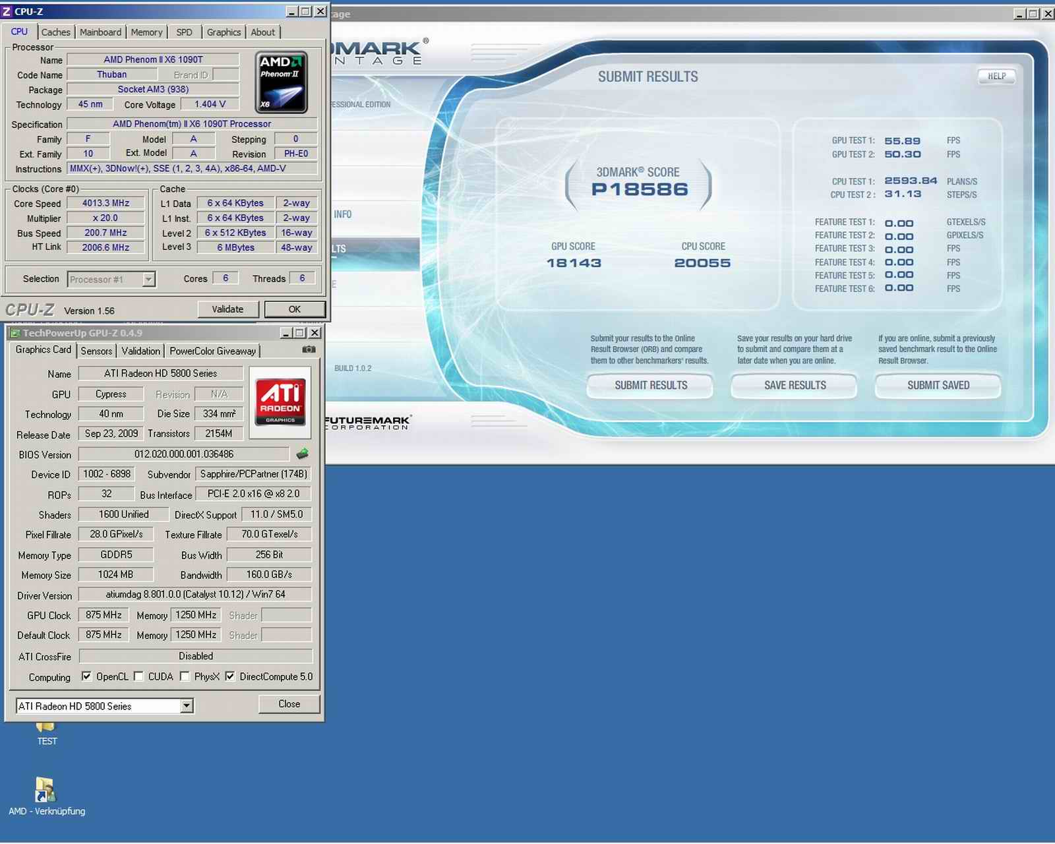Click the BIOS Version field
The height and width of the screenshot is (844, 1055).
tap(184, 454)
